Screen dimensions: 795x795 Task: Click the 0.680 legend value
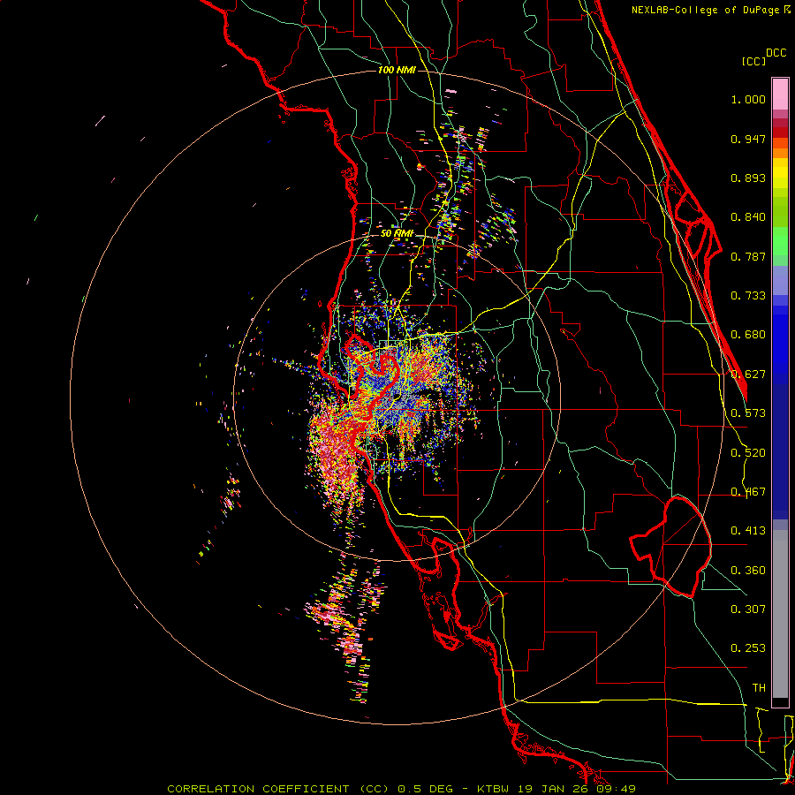(x=748, y=335)
